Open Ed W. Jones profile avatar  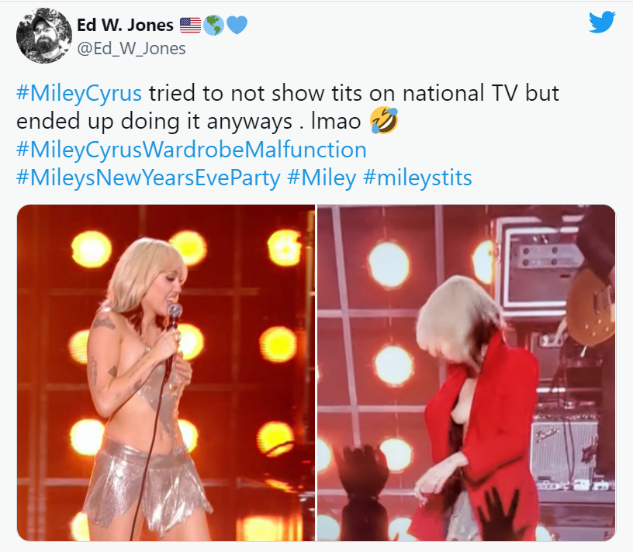point(44,36)
